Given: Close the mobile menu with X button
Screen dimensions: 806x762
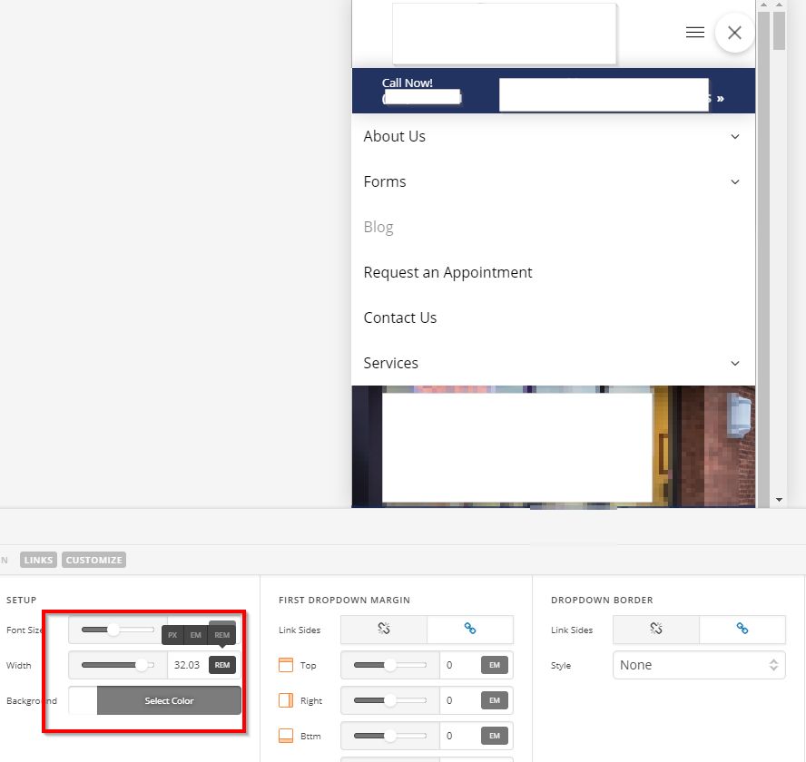Looking at the screenshot, I should tap(734, 33).
